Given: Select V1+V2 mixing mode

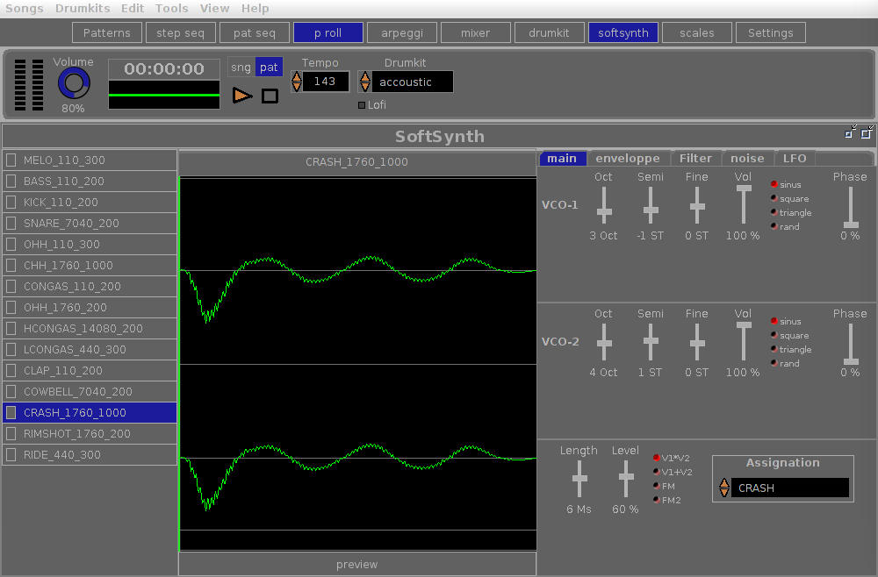Looking at the screenshot, I should [x=656, y=472].
